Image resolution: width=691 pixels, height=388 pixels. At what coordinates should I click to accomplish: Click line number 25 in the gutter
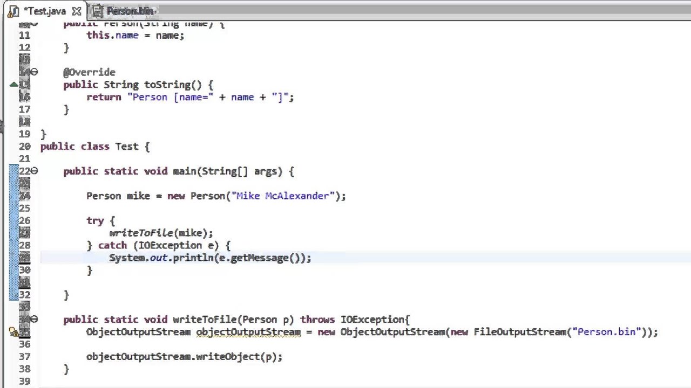(24, 209)
